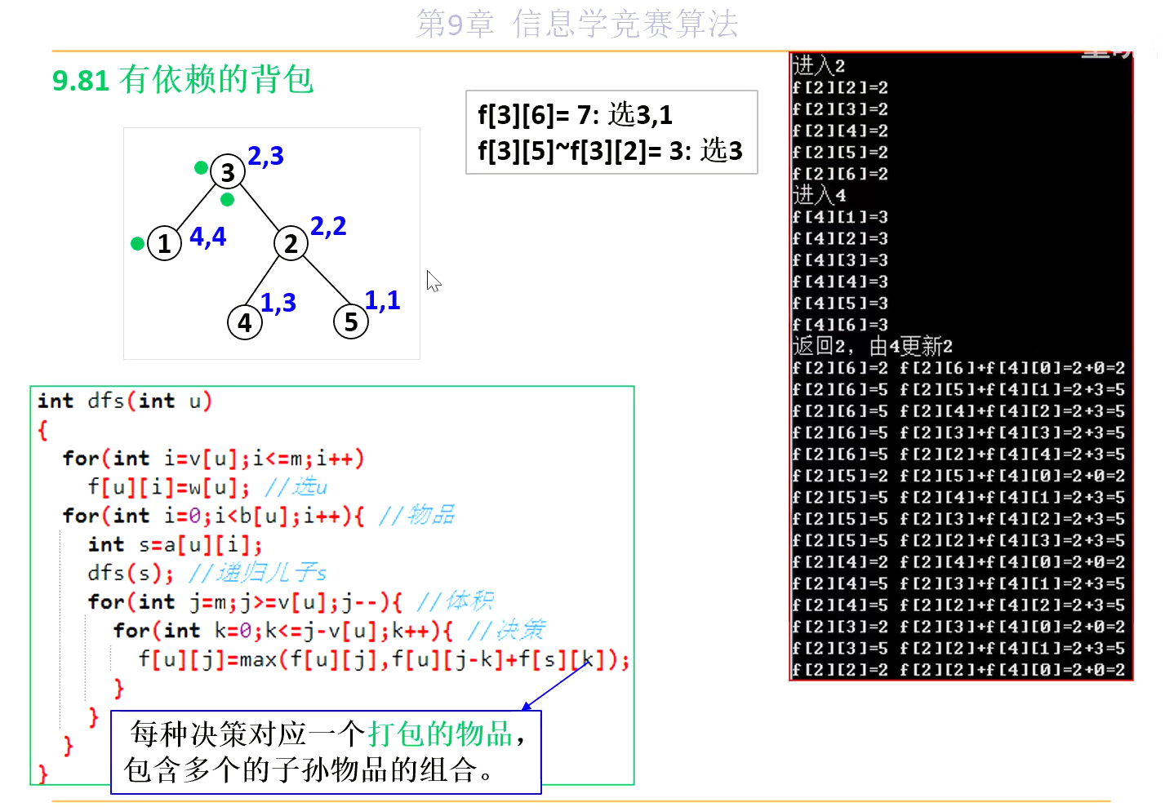Select the line "f[3][5]~f[3][2]= 3: 选3"
The image size is (1165, 807).
click(x=611, y=150)
